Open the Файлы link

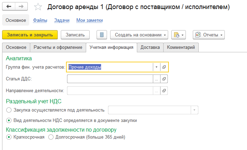pos(40,20)
